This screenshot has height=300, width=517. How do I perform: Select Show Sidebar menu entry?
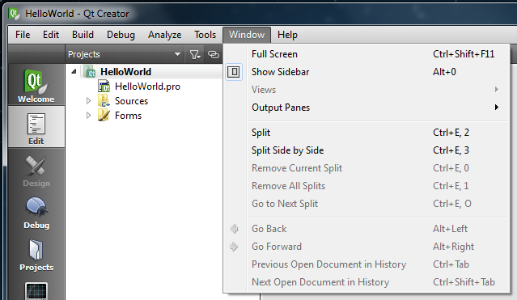[367, 72]
